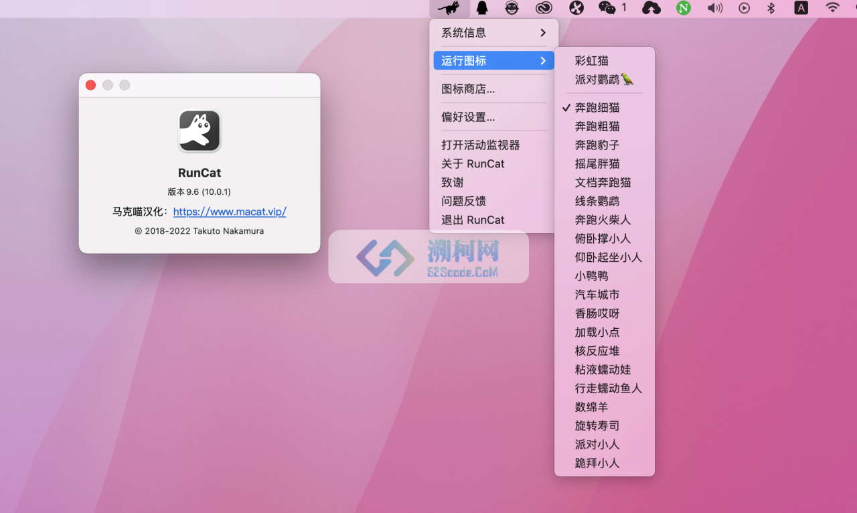Expand the 系统信息 submenu
857x513 pixels.
[x=494, y=32]
